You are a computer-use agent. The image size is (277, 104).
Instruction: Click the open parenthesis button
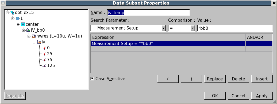pyautogui.click(x=168, y=79)
